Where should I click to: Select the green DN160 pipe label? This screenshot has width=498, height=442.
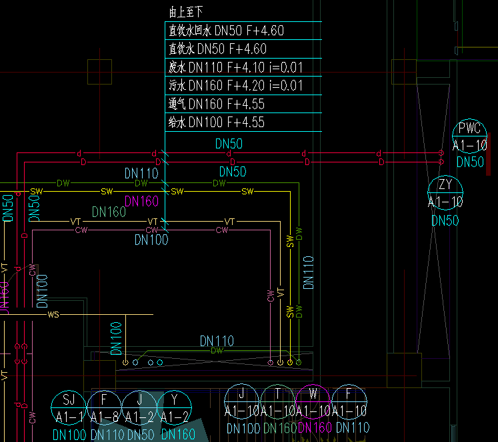tap(109, 212)
